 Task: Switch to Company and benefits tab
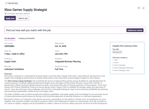[27, 38]
